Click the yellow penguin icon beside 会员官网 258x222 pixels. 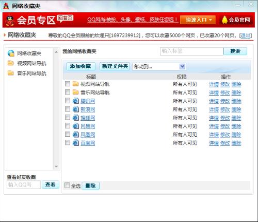(224, 20)
